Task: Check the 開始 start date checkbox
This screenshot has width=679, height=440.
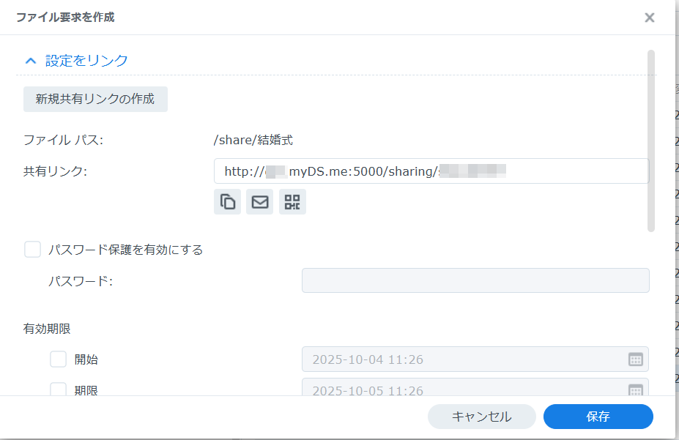Action: 58,359
